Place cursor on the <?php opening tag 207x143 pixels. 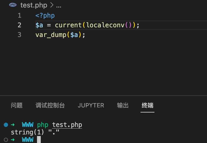(x=45, y=16)
